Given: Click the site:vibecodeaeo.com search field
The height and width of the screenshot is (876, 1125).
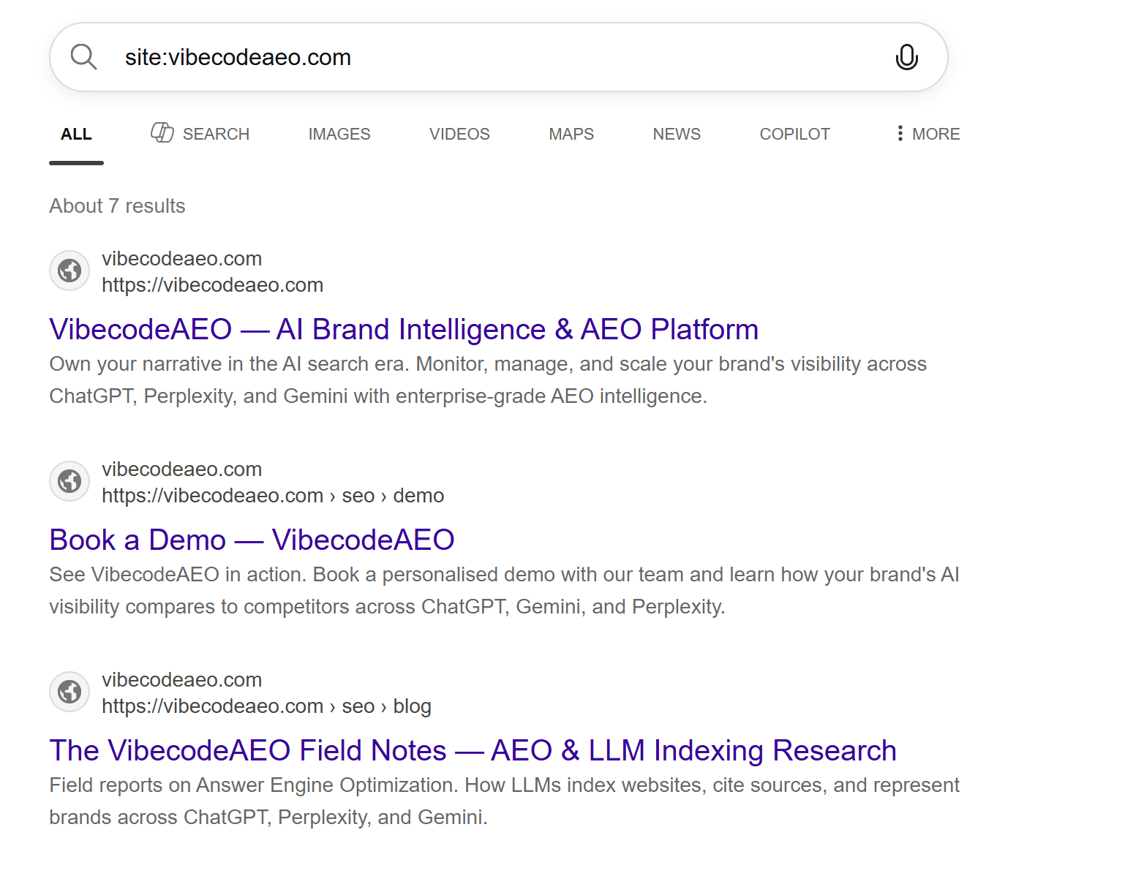Looking at the screenshot, I should 499,57.
